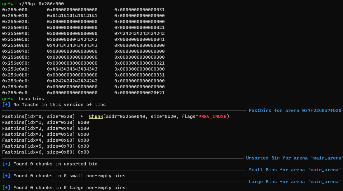
Task: Click the 0x0000000000000041 size value
Action: coord(140,39)
